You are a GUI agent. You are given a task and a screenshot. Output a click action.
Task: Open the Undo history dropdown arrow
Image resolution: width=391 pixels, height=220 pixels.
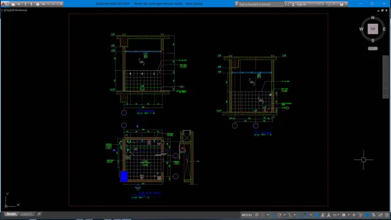point(48,4)
